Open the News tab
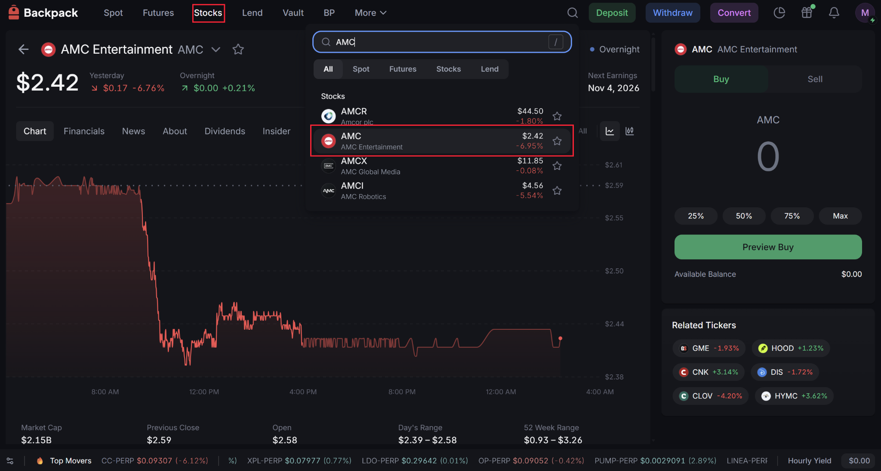 click(133, 131)
